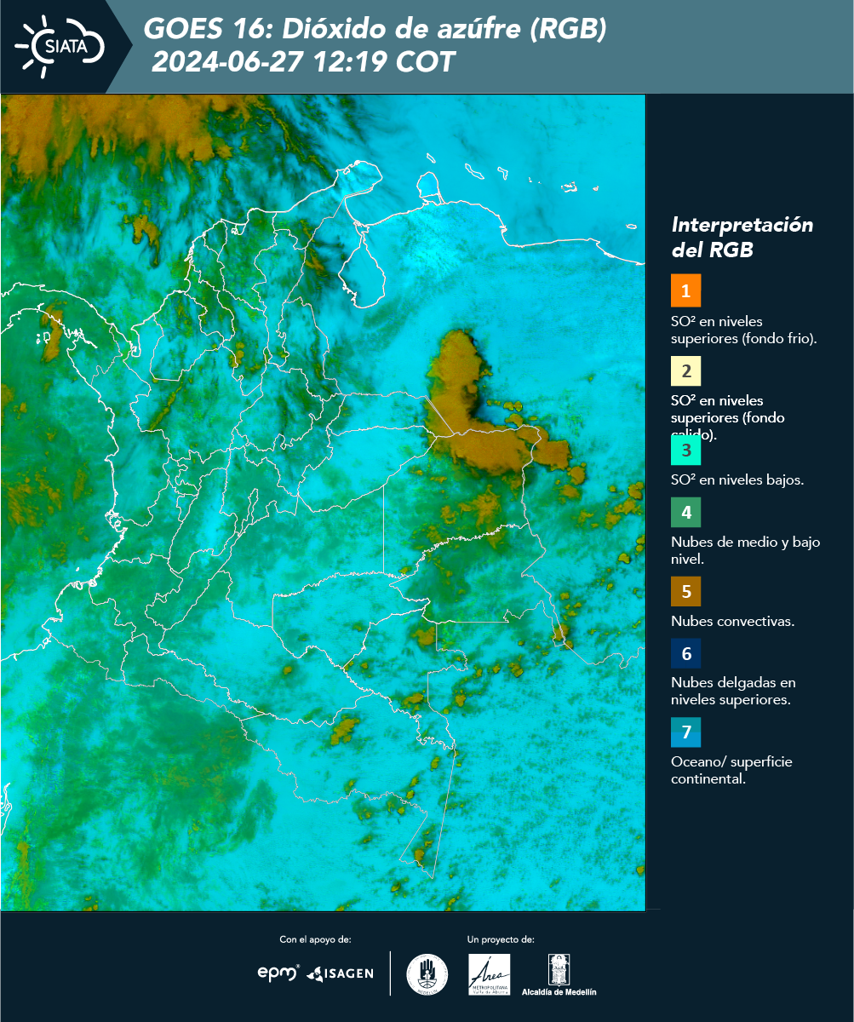This screenshot has width=854, height=1022.
Task: Click the Área Metropolitana logo
Action: coord(490,974)
